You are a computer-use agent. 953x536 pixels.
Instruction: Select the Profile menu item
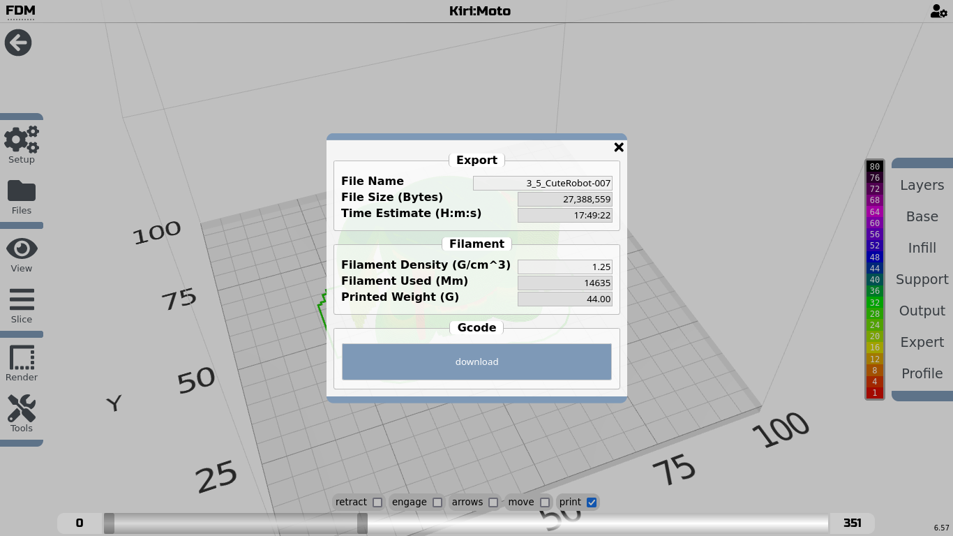tap(922, 373)
